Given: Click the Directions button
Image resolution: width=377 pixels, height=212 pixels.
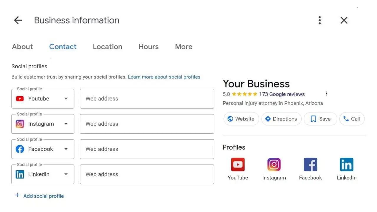Looking at the screenshot, I should tap(281, 119).
